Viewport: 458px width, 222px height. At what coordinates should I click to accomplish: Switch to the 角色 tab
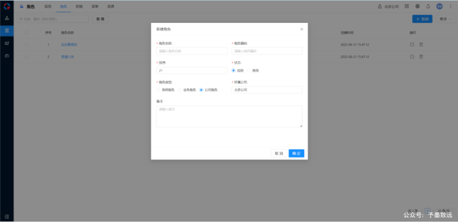coord(63,6)
